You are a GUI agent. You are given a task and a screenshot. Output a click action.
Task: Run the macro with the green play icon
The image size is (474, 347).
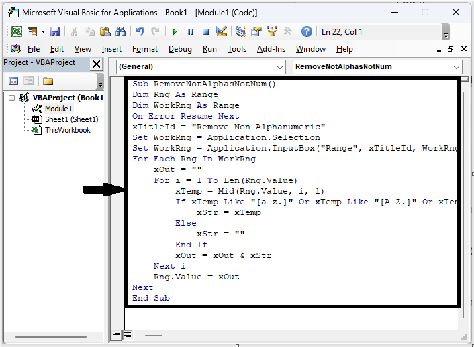coord(175,31)
